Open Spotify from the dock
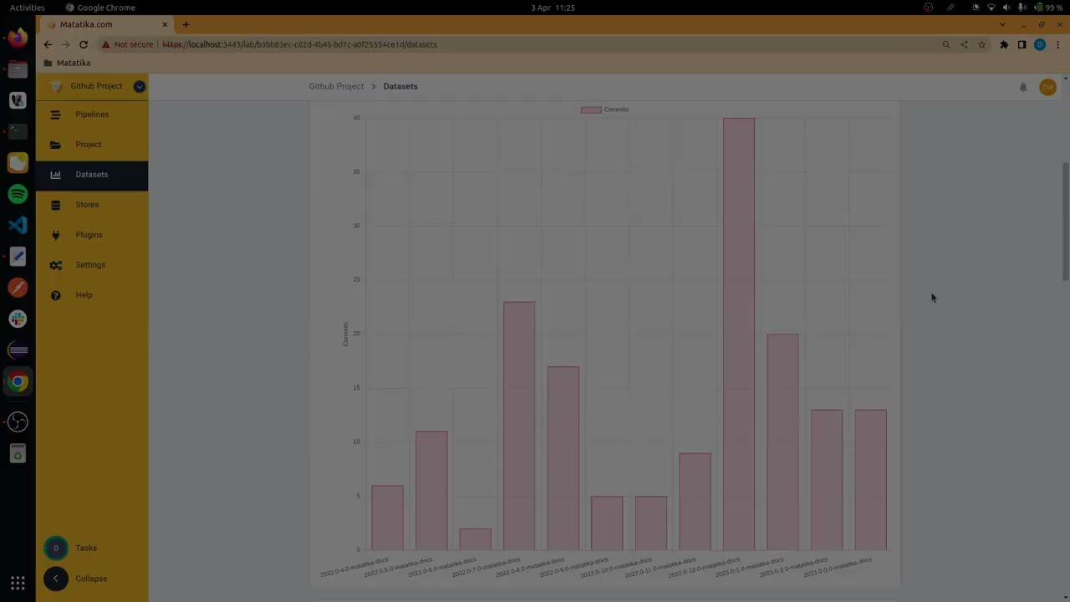The image size is (1070, 602). (x=18, y=194)
